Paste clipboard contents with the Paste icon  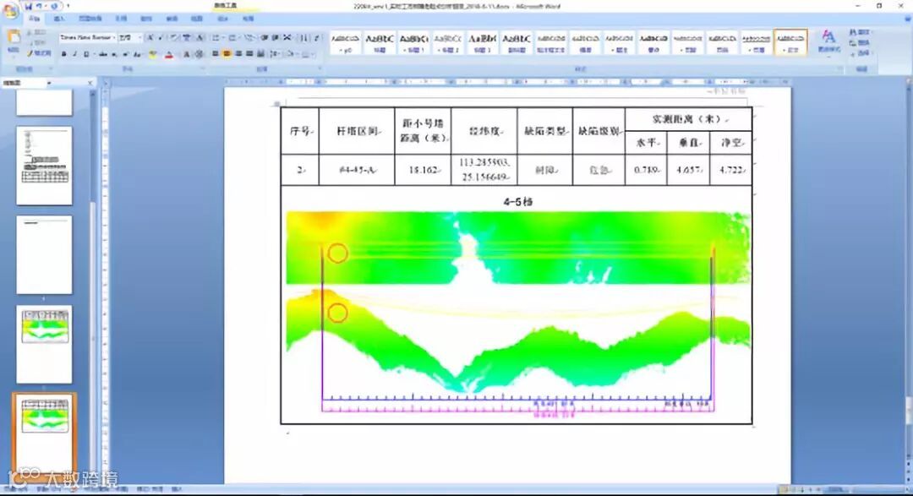(x=13, y=36)
